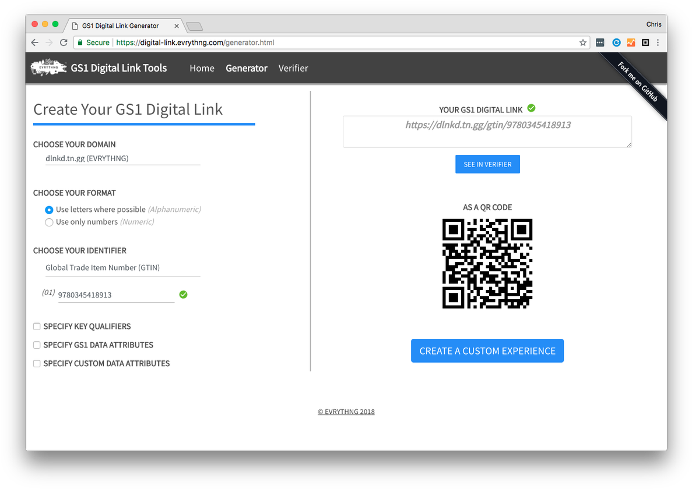Open the domain dropdown showing dlnkd.tn.gg

click(122, 158)
